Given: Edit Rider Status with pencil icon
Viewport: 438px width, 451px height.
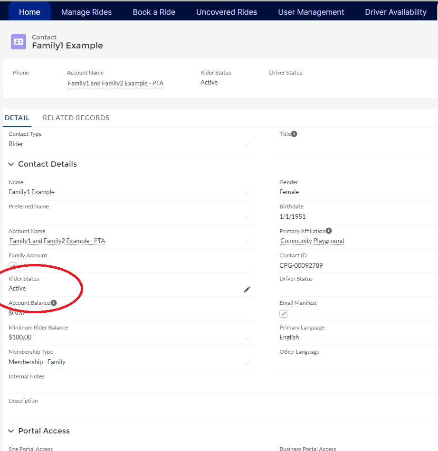Looking at the screenshot, I should (247, 290).
